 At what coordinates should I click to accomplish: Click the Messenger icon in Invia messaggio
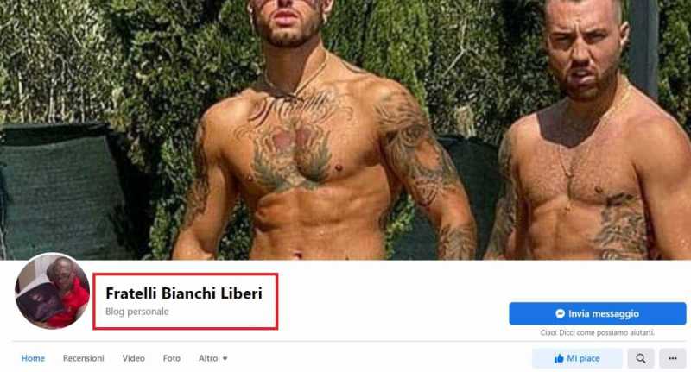coord(560,313)
